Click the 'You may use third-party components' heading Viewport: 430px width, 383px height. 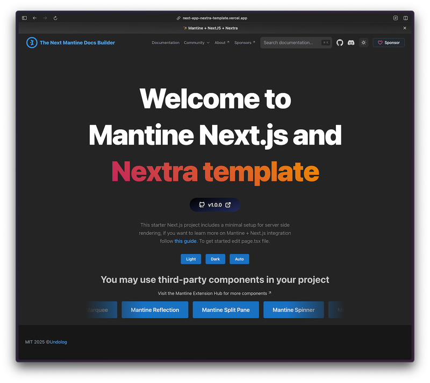pos(214,280)
